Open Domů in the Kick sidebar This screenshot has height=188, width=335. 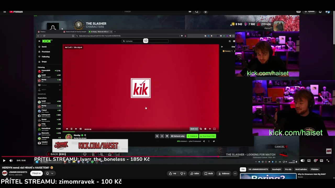coord(44,47)
